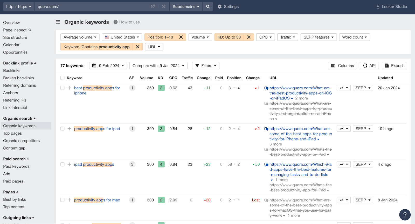Remove the Keyword contains productivity app filter
Viewport: 415px width, 224px height.
pos(137,47)
